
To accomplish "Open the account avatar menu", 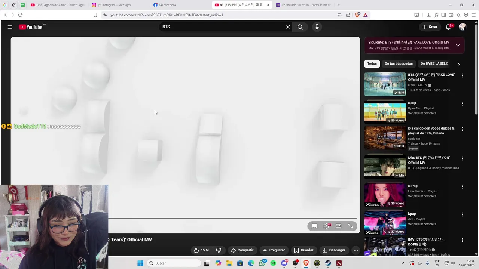I will click(x=462, y=27).
